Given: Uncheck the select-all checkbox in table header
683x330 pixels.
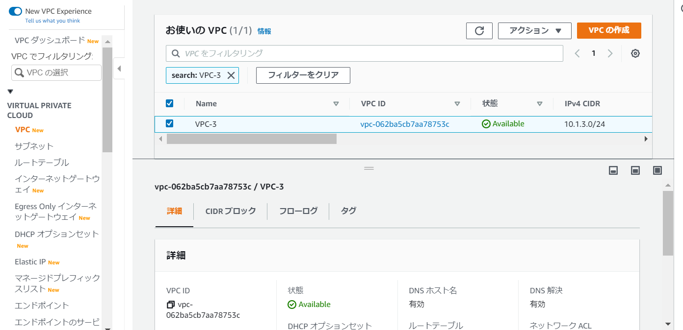Looking at the screenshot, I should [170, 103].
